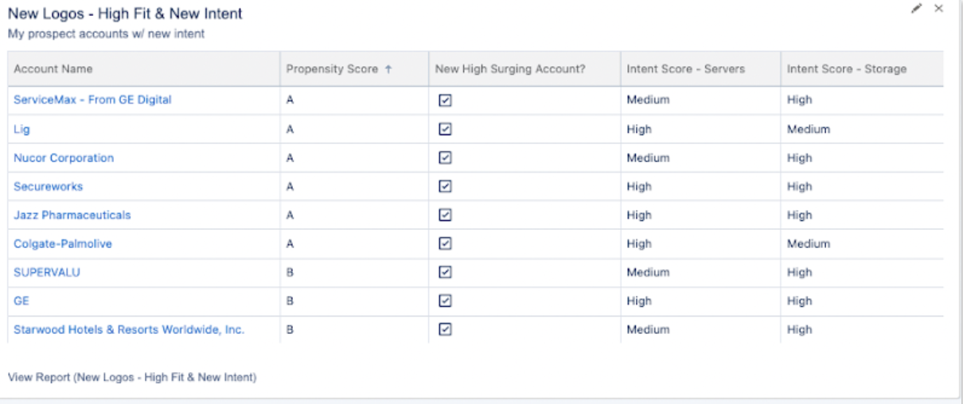
Task: Click Jazz Pharmaceuticals Storage 'High' cell
Action: coord(862,215)
